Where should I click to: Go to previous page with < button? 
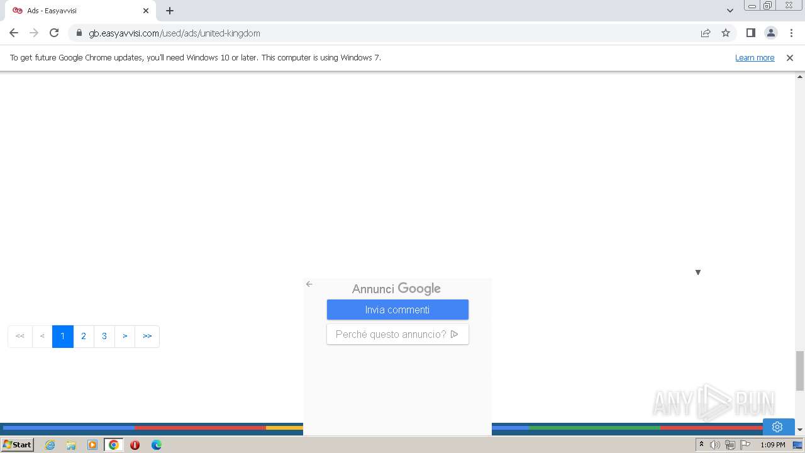(x=42, y=336)
